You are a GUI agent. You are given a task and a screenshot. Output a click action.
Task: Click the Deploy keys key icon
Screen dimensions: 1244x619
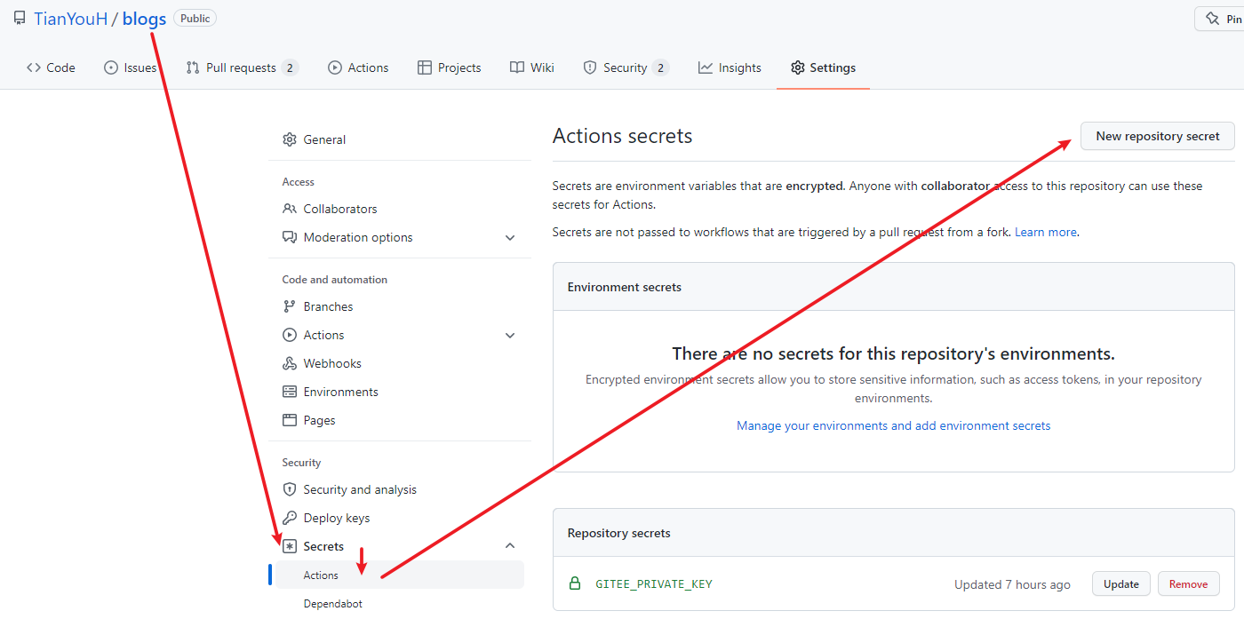[290, 518]
